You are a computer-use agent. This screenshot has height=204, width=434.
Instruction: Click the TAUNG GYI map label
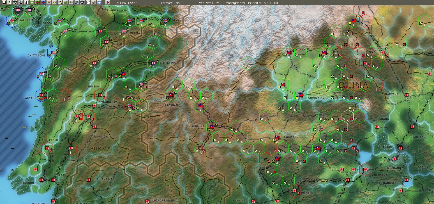[101, 137]
